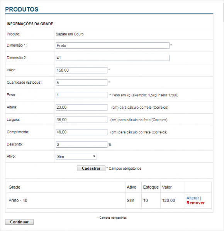Image resolution: width=224 pixels, height=231 pixels.
Task: Select the Quantidade (Estoque) input field
Action: click(x=81, y=83)
